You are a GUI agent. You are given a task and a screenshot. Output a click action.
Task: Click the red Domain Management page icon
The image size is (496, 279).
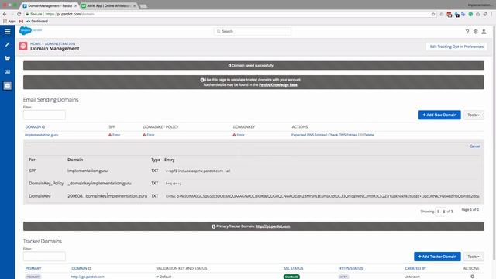point(23,46)
